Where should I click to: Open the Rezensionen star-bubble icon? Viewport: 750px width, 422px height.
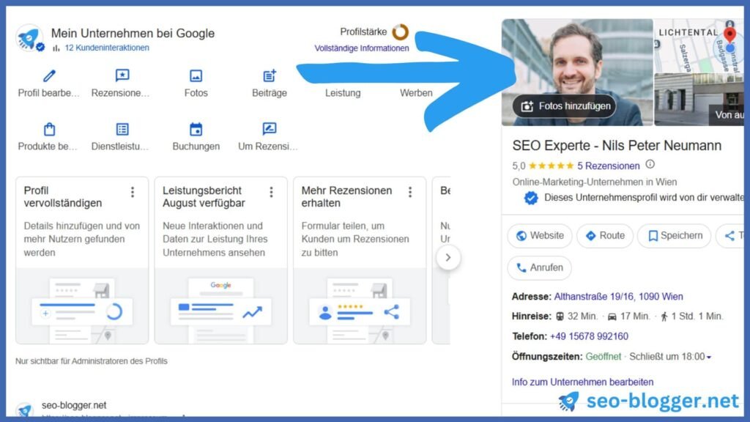pos(122,75)
